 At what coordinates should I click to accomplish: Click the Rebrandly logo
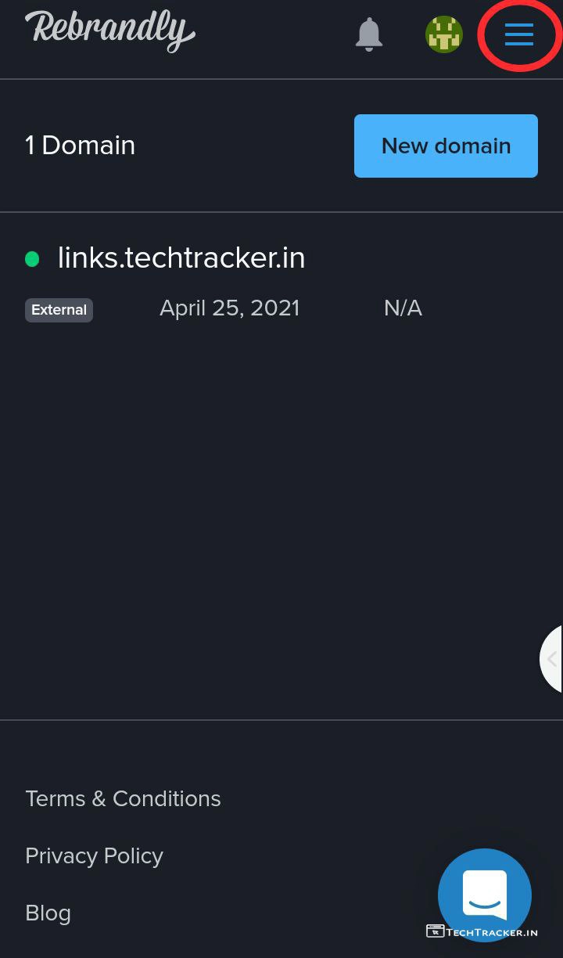point(110,31)
